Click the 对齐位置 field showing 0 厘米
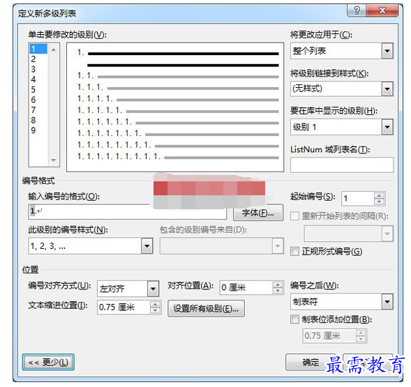 246,288
